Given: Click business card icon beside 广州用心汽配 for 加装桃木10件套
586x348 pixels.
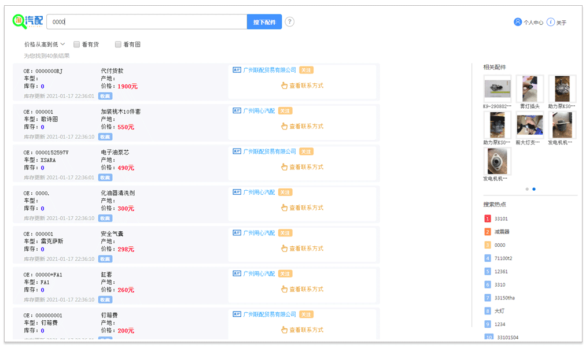Looking at the screenshot, I should (x=237, y=110).
